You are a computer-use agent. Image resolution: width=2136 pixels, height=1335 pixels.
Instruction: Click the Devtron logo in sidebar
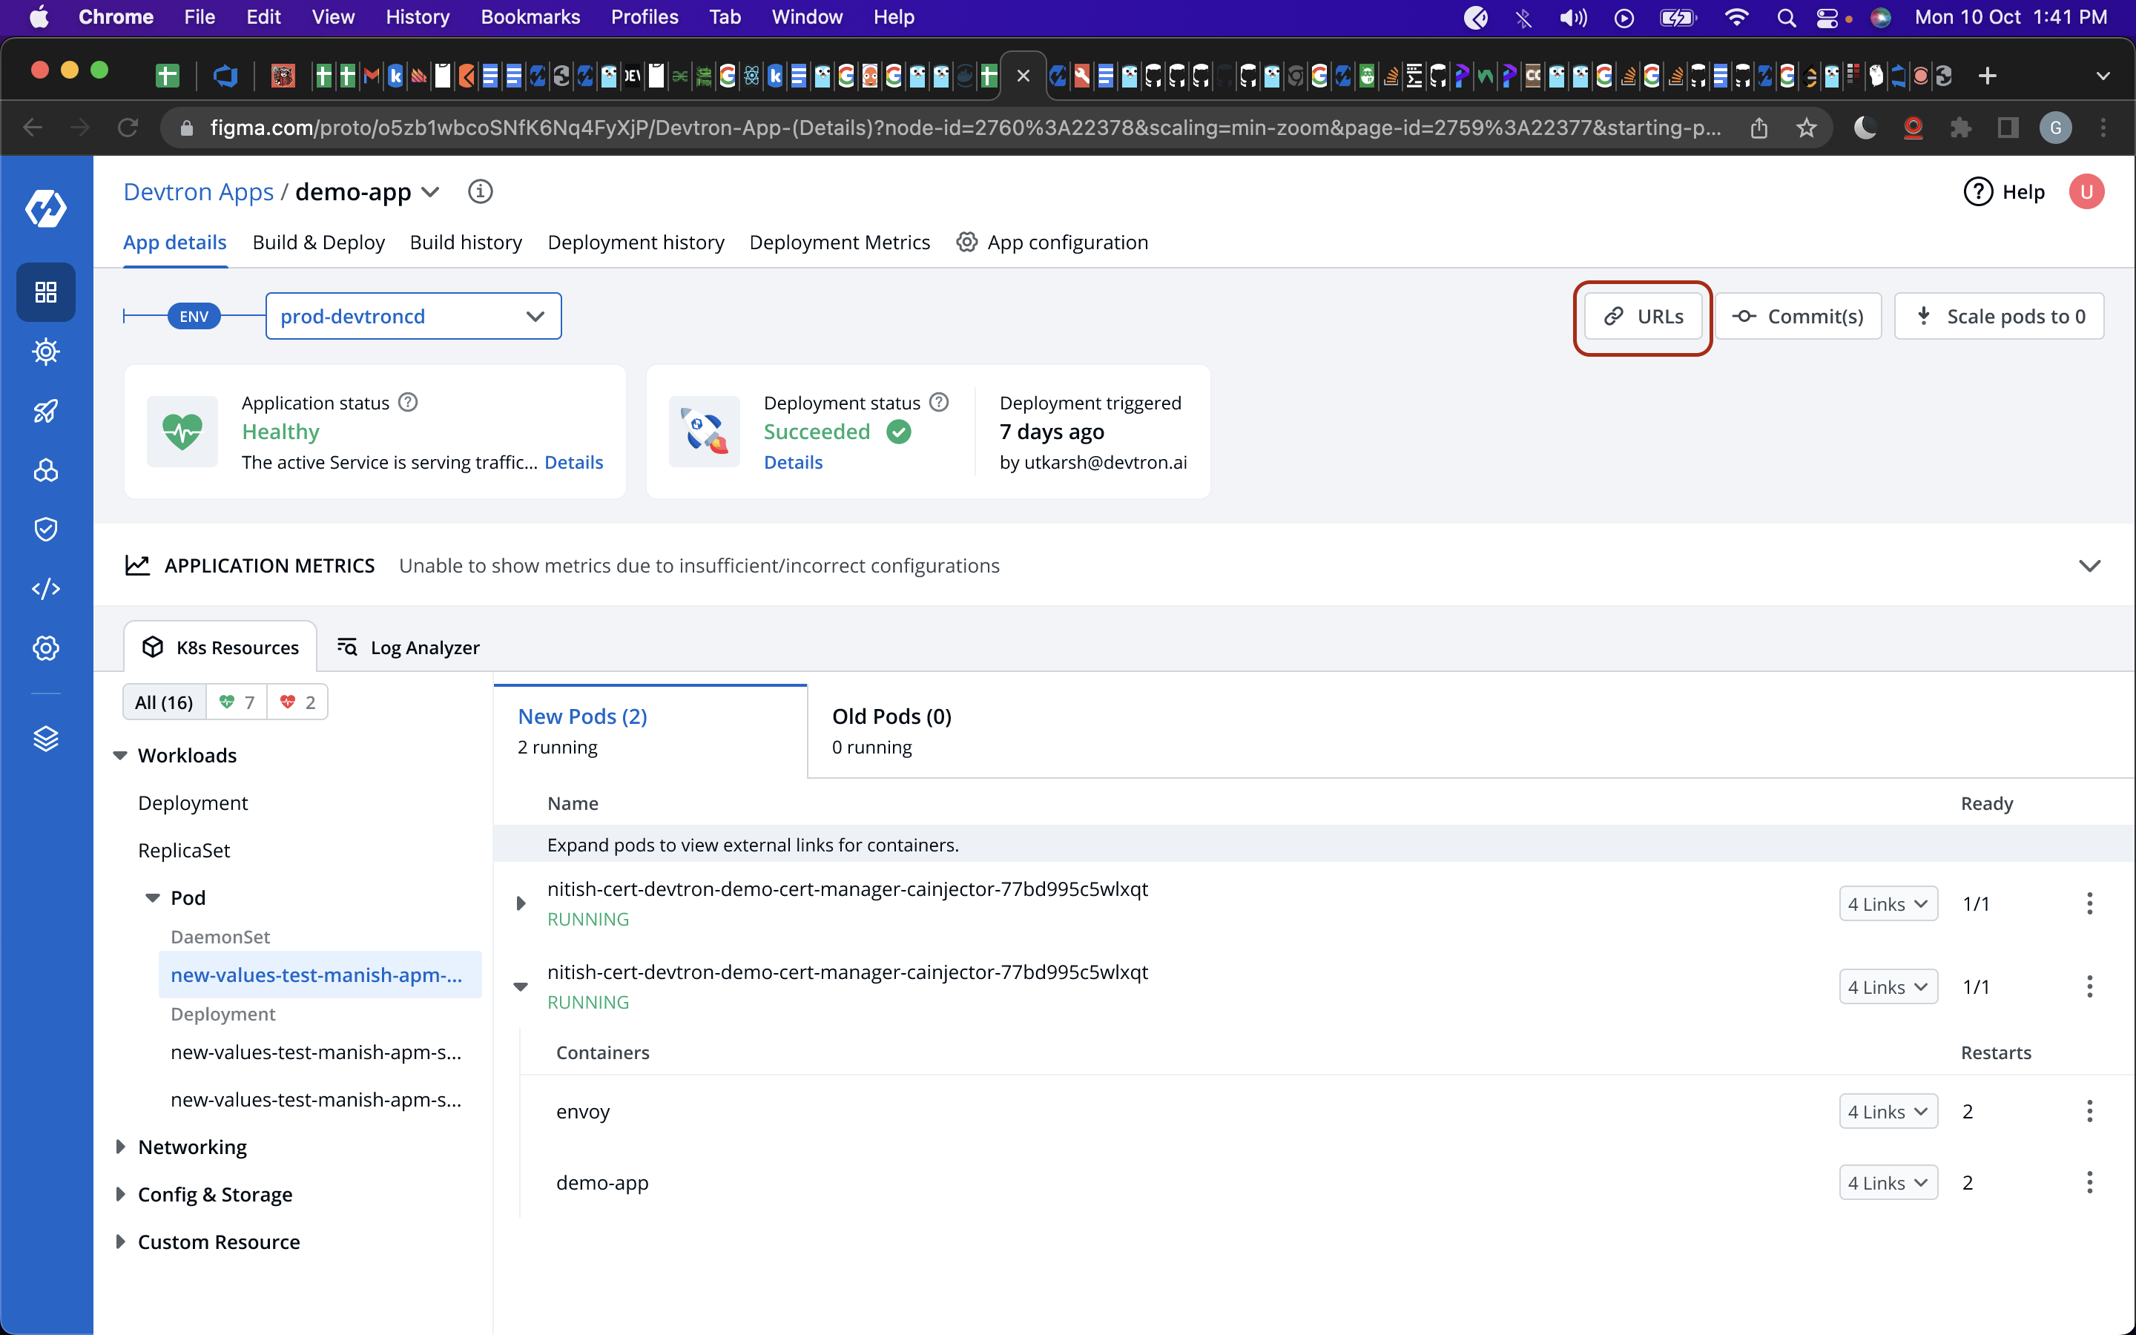pos(46,209)
